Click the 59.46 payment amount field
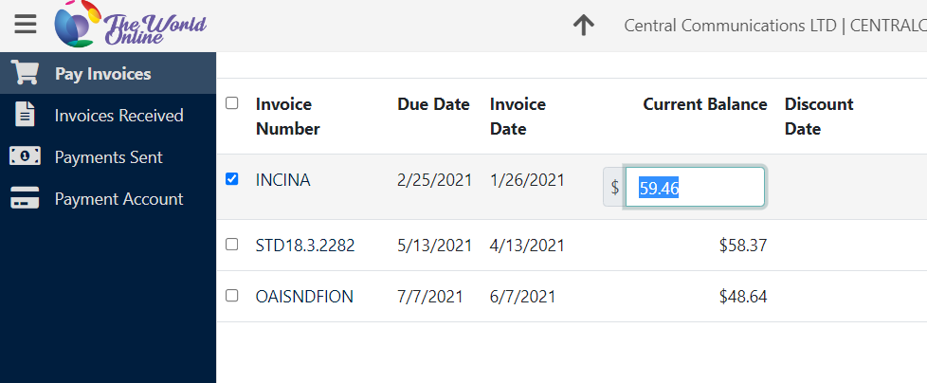This screenshot has width=927, height=383. (x=696, y=188)
